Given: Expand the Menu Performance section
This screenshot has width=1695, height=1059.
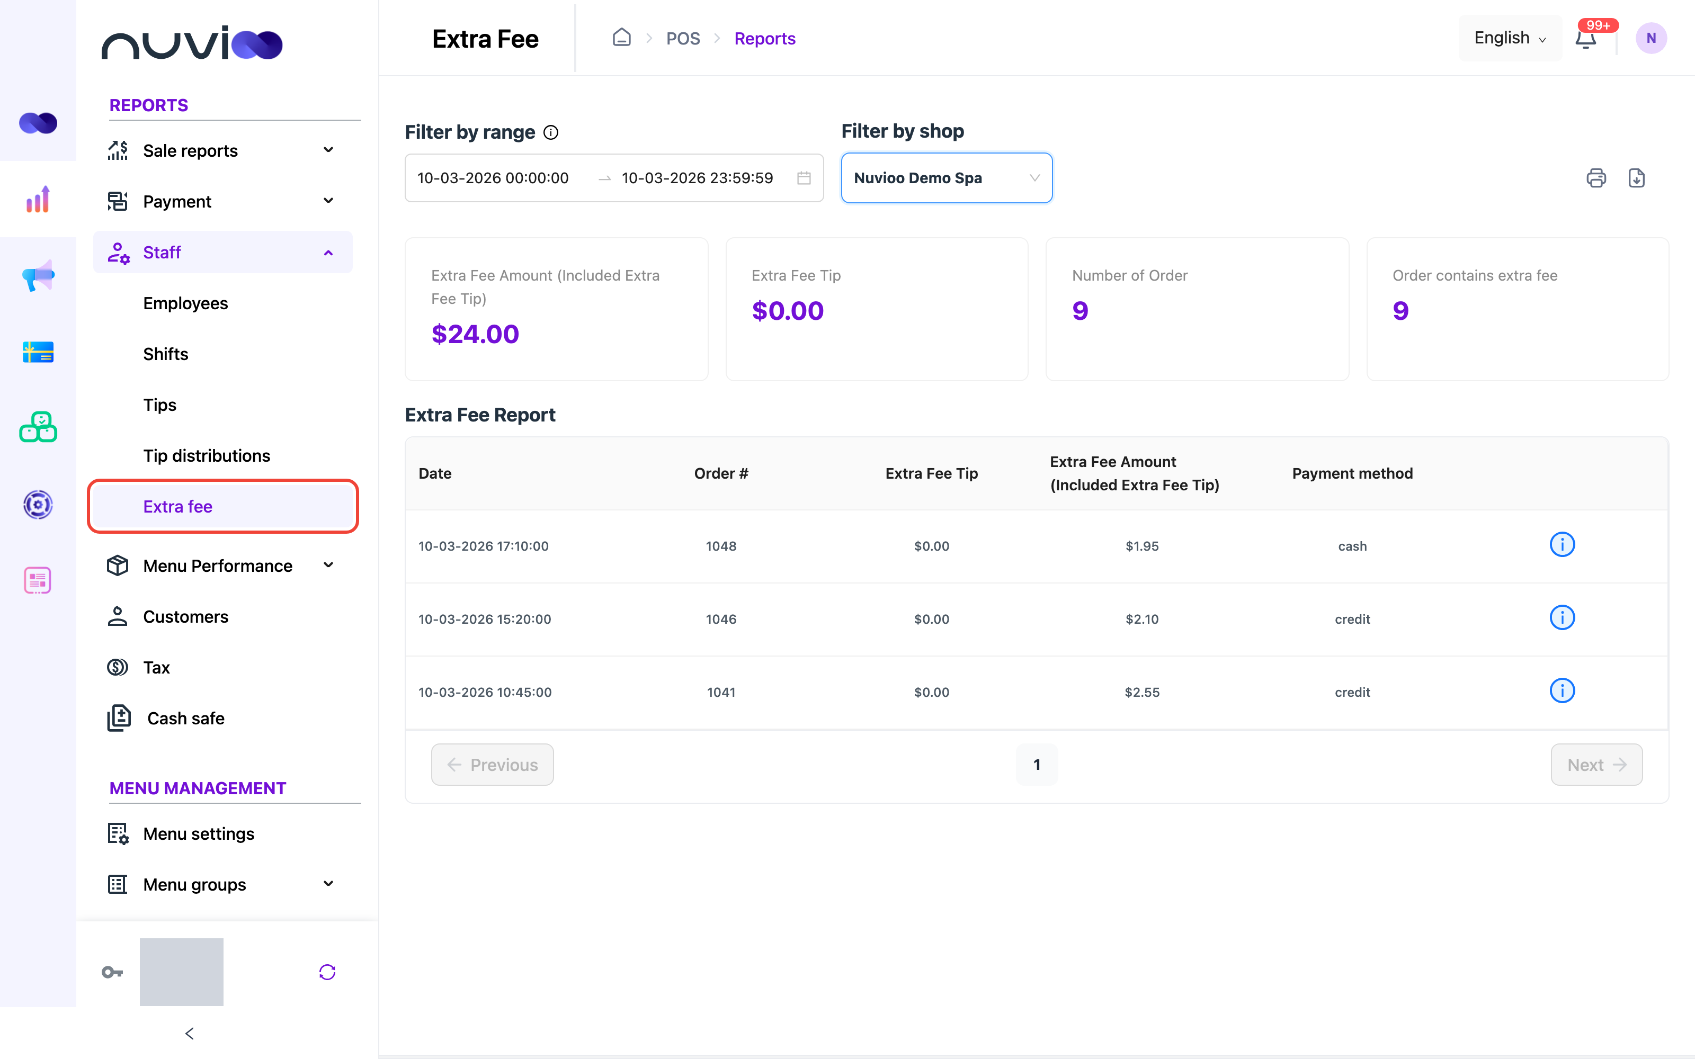Looking at the screenshot, I should 222,566.
